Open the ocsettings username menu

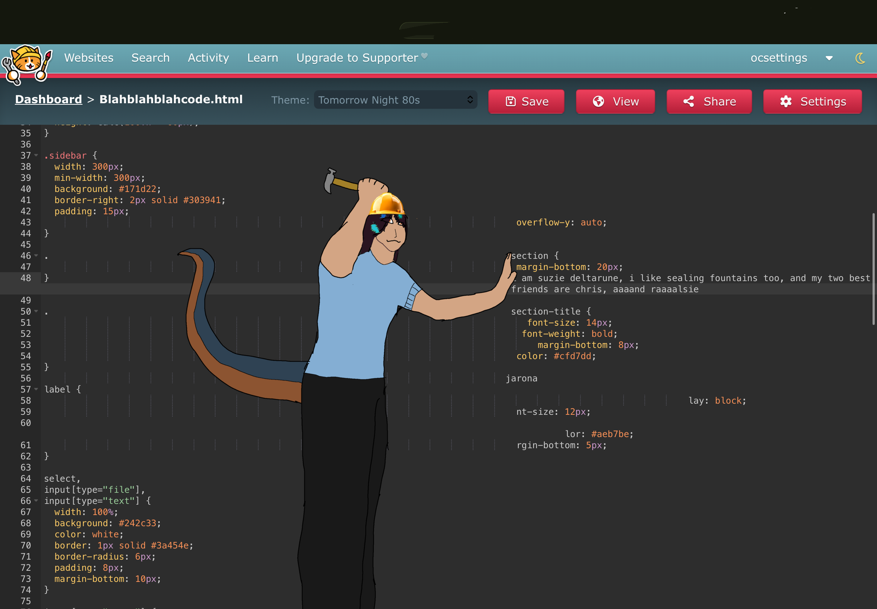click(x=779, y=58)
